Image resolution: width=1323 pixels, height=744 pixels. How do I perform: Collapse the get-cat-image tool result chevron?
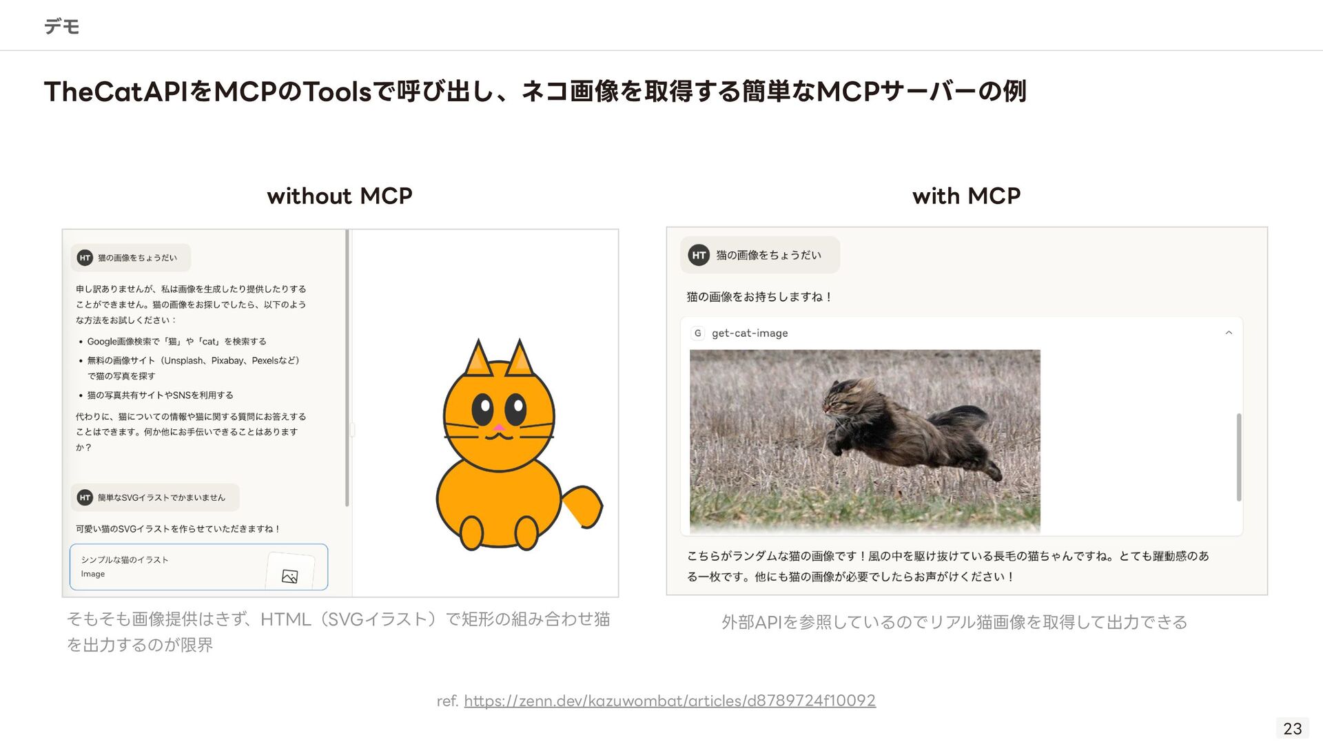click(x=1229, y=333)
